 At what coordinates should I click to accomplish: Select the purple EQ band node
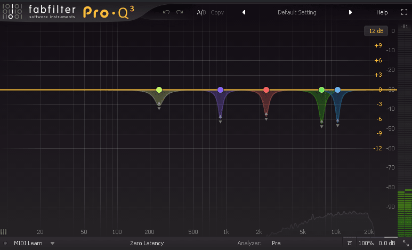(221, 90)
